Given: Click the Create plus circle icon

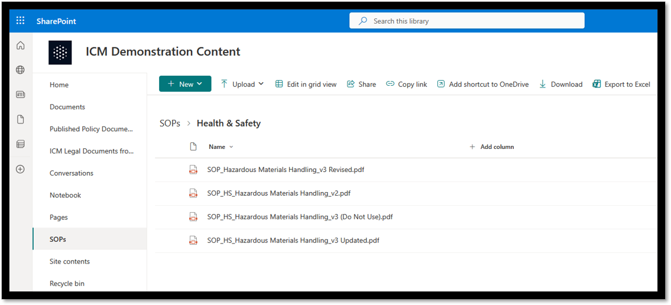Looking at the screenshot, I should (x=21, y=169).
